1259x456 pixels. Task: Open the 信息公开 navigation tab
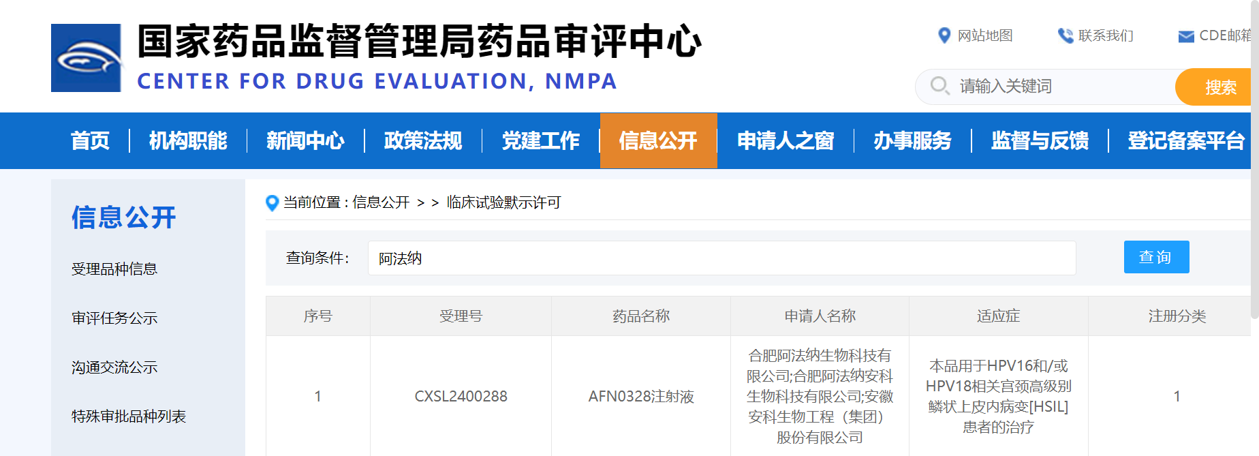pyautogui.click(x=658, y=141)
